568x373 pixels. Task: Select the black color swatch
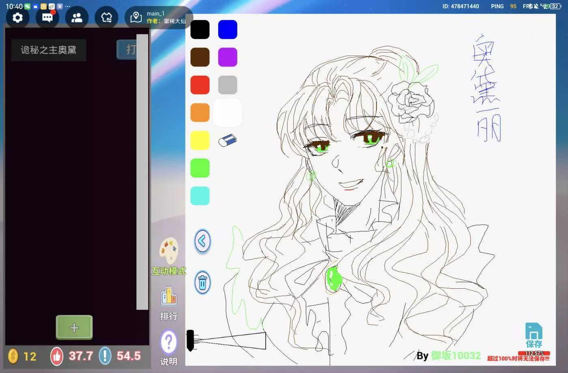(x=200, y=30)
